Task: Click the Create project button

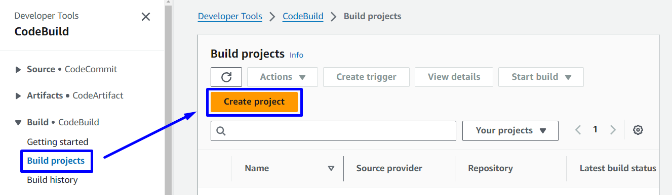Action: pos(254,102)
